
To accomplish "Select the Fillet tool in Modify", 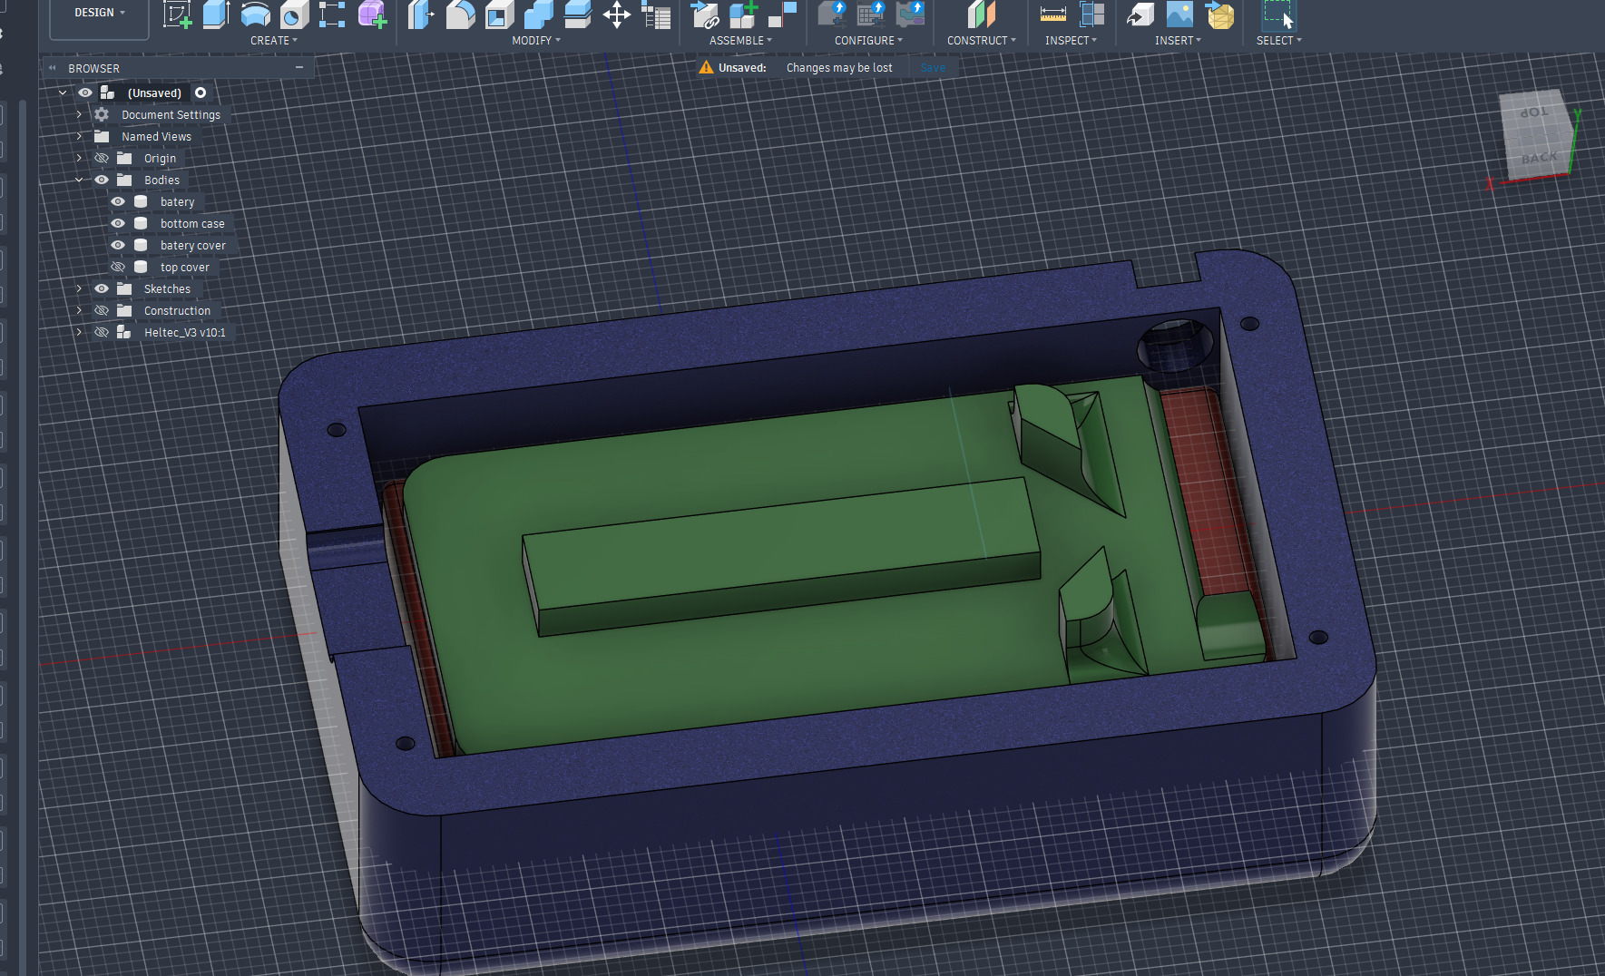I will click(460, 15).
